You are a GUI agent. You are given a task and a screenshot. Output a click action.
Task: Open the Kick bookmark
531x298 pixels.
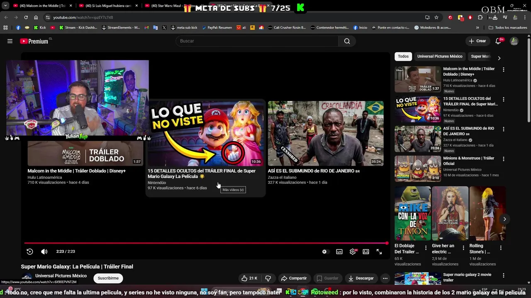point(40,28)
